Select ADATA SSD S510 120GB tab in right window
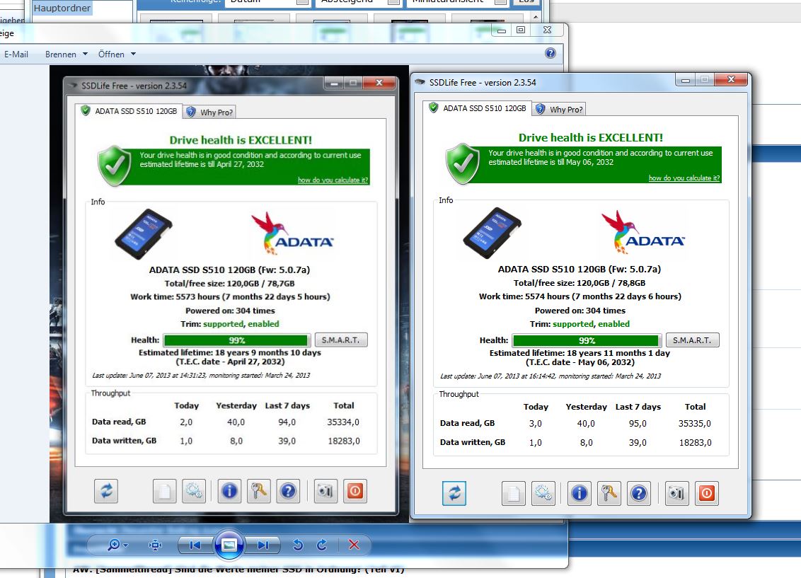Image resolution: width=801 pixels, height=578 pixels. pyautogui.click(x=477, y=108)
